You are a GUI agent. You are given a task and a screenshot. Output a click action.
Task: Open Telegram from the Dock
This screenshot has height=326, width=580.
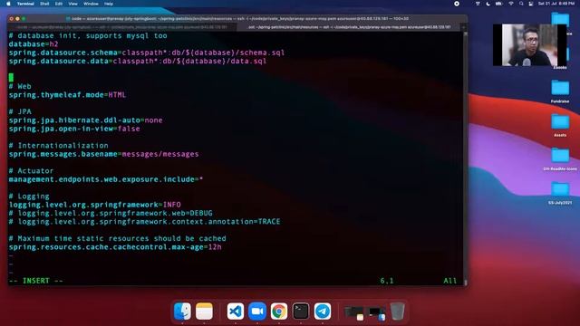coord(323,312)
